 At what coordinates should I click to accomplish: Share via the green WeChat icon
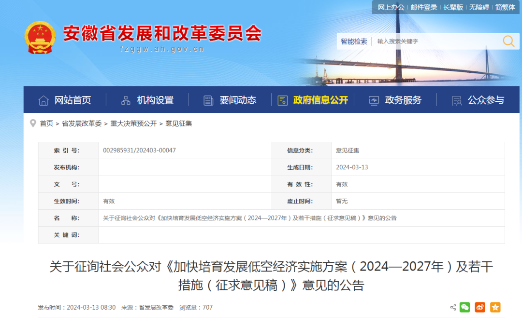pyautogui.click(x=464, y=307)
